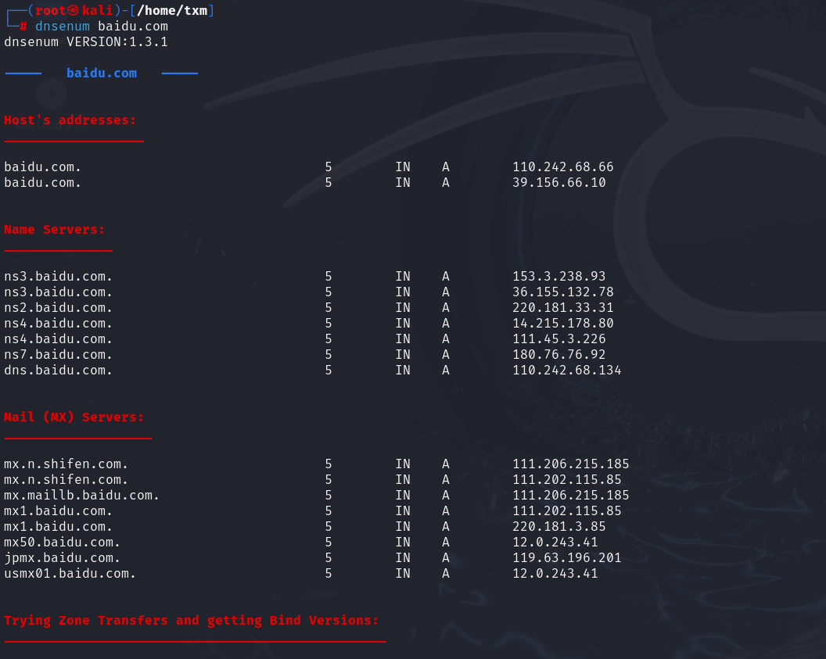This screenshot has width=826, height=659.
Task: Select the IP address 119.63.196.201
Action: tap(567, 558)
